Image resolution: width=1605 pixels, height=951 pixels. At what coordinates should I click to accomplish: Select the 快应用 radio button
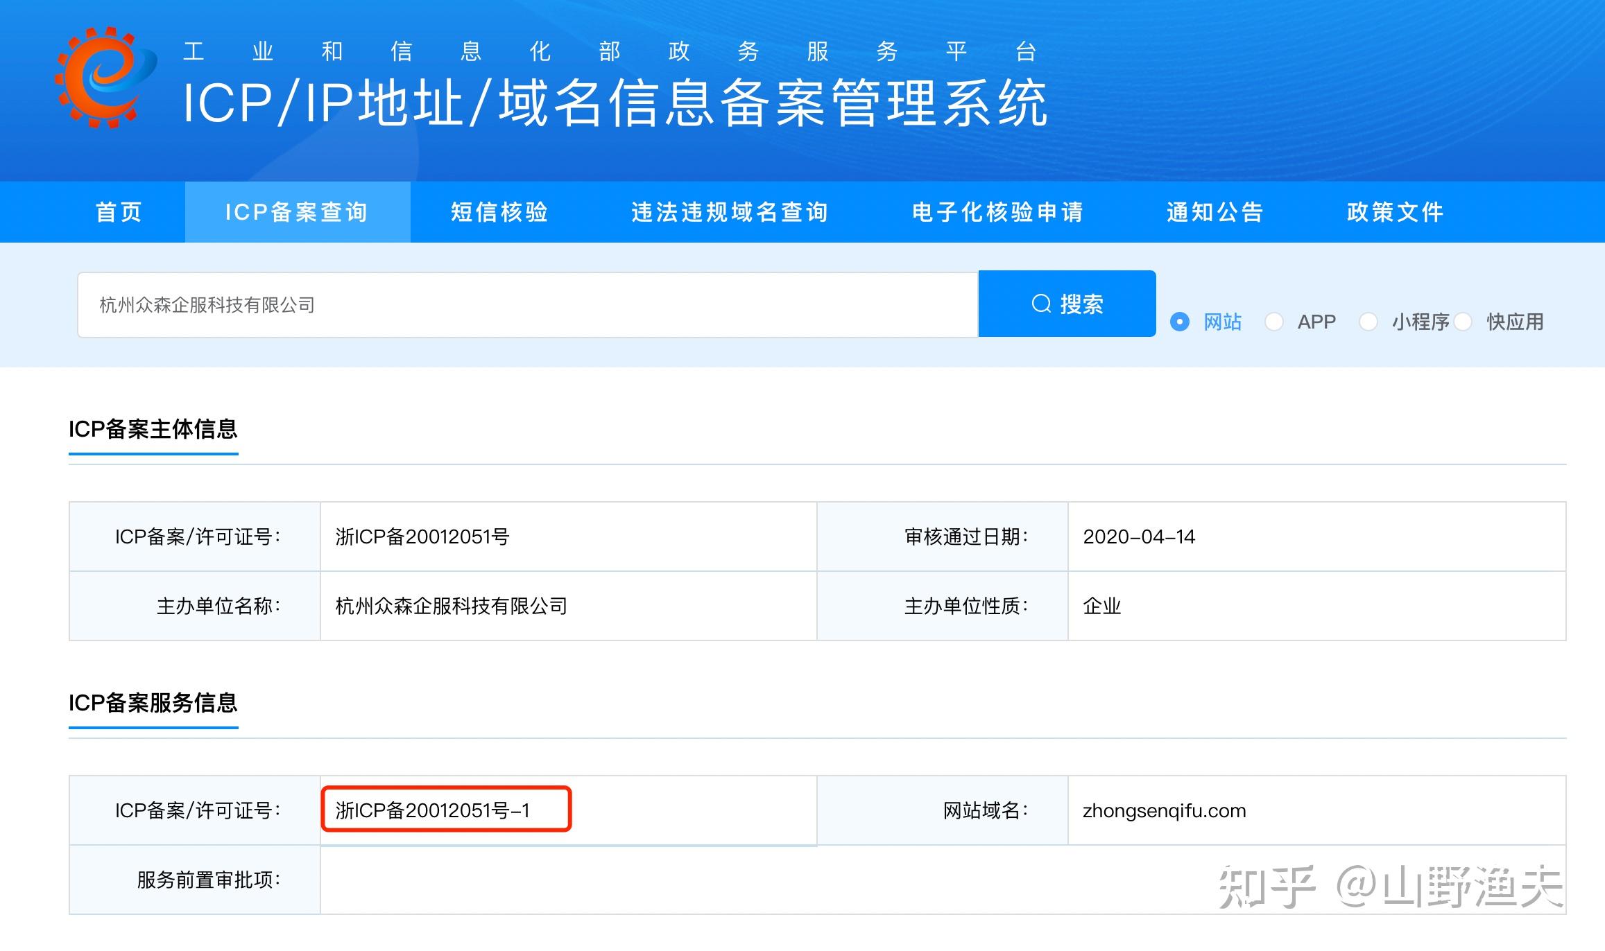click(1464, 322)
